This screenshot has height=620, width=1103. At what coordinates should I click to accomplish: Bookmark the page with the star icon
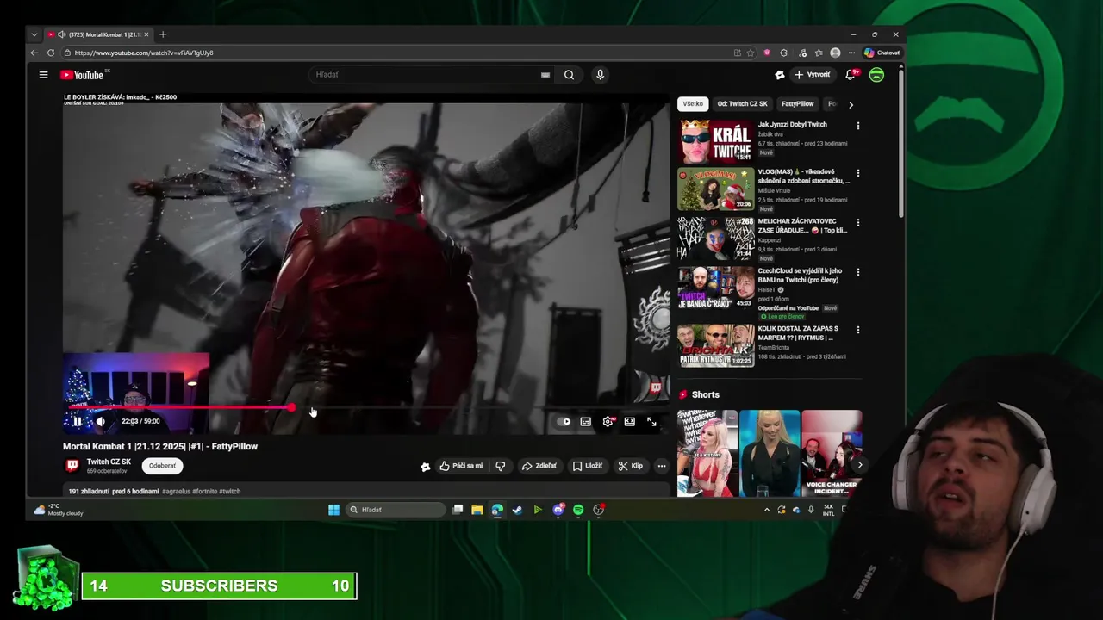[x=751, y=53]
